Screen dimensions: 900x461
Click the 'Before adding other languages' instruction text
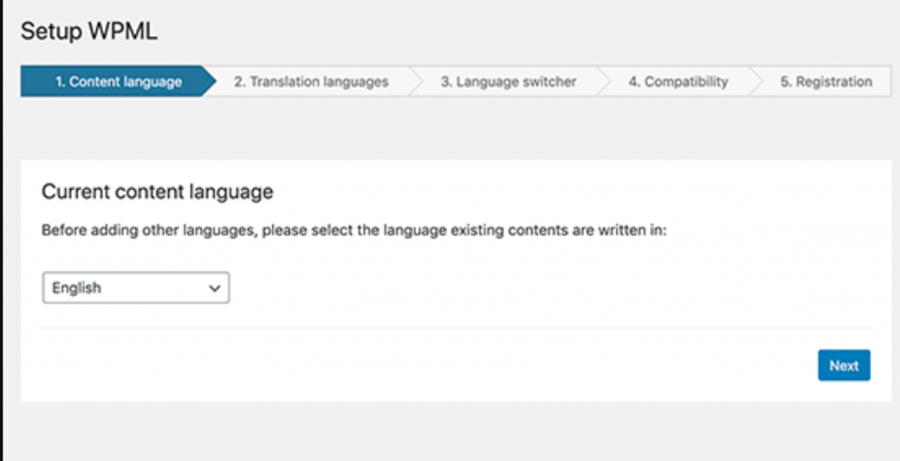354,230
